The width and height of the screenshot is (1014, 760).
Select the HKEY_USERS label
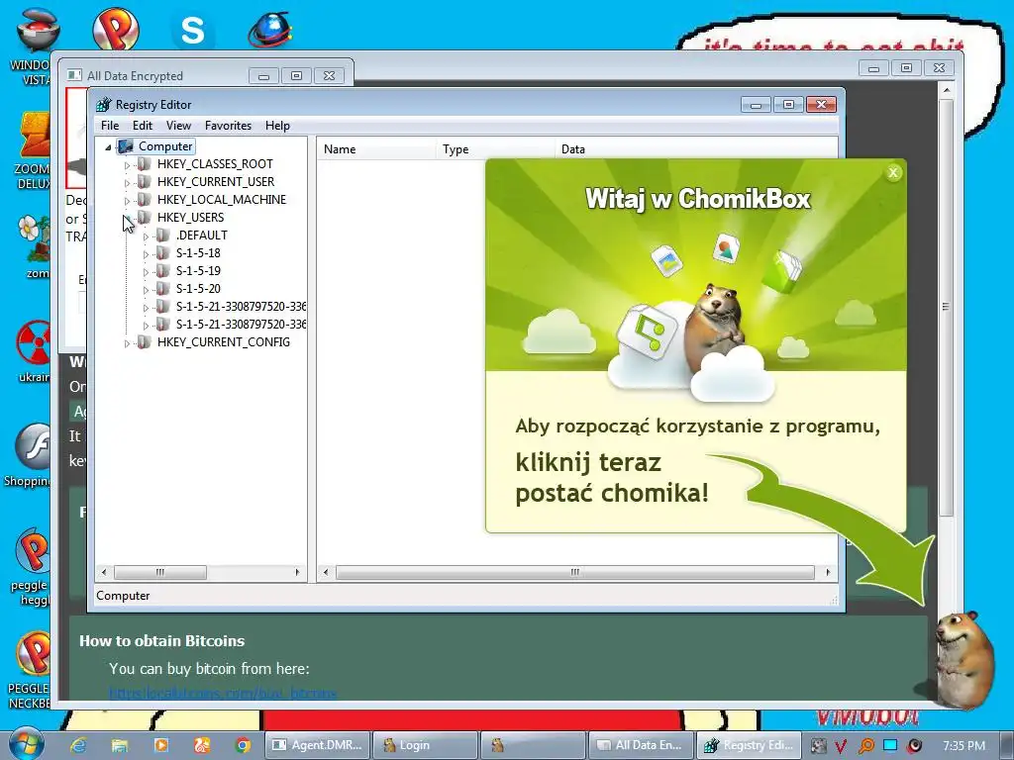click(190, 217)
